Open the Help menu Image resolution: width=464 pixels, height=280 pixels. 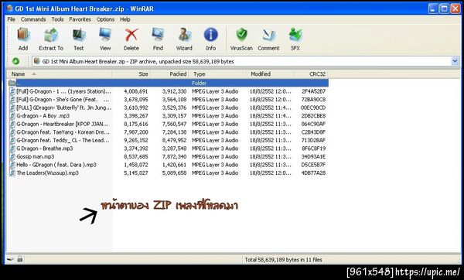coord(125,19)
